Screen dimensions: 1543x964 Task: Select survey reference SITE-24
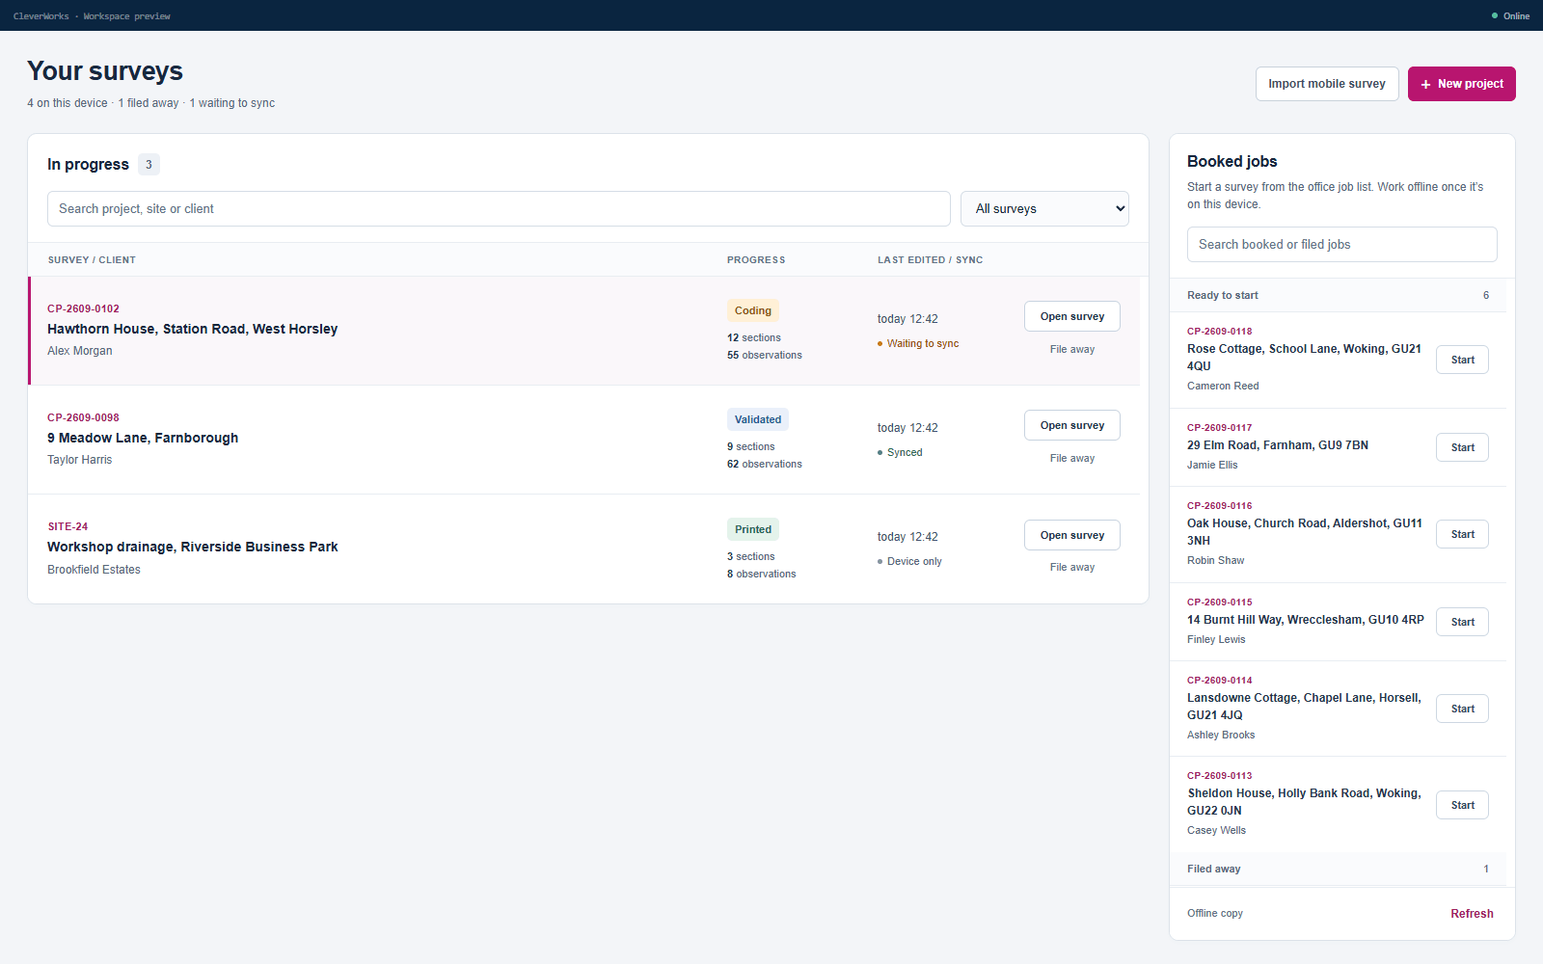pos(68,527)
